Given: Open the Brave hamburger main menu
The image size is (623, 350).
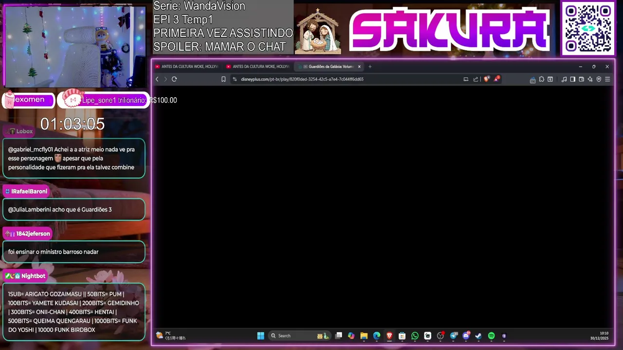Looking at the screenshot, I should 607,79.
